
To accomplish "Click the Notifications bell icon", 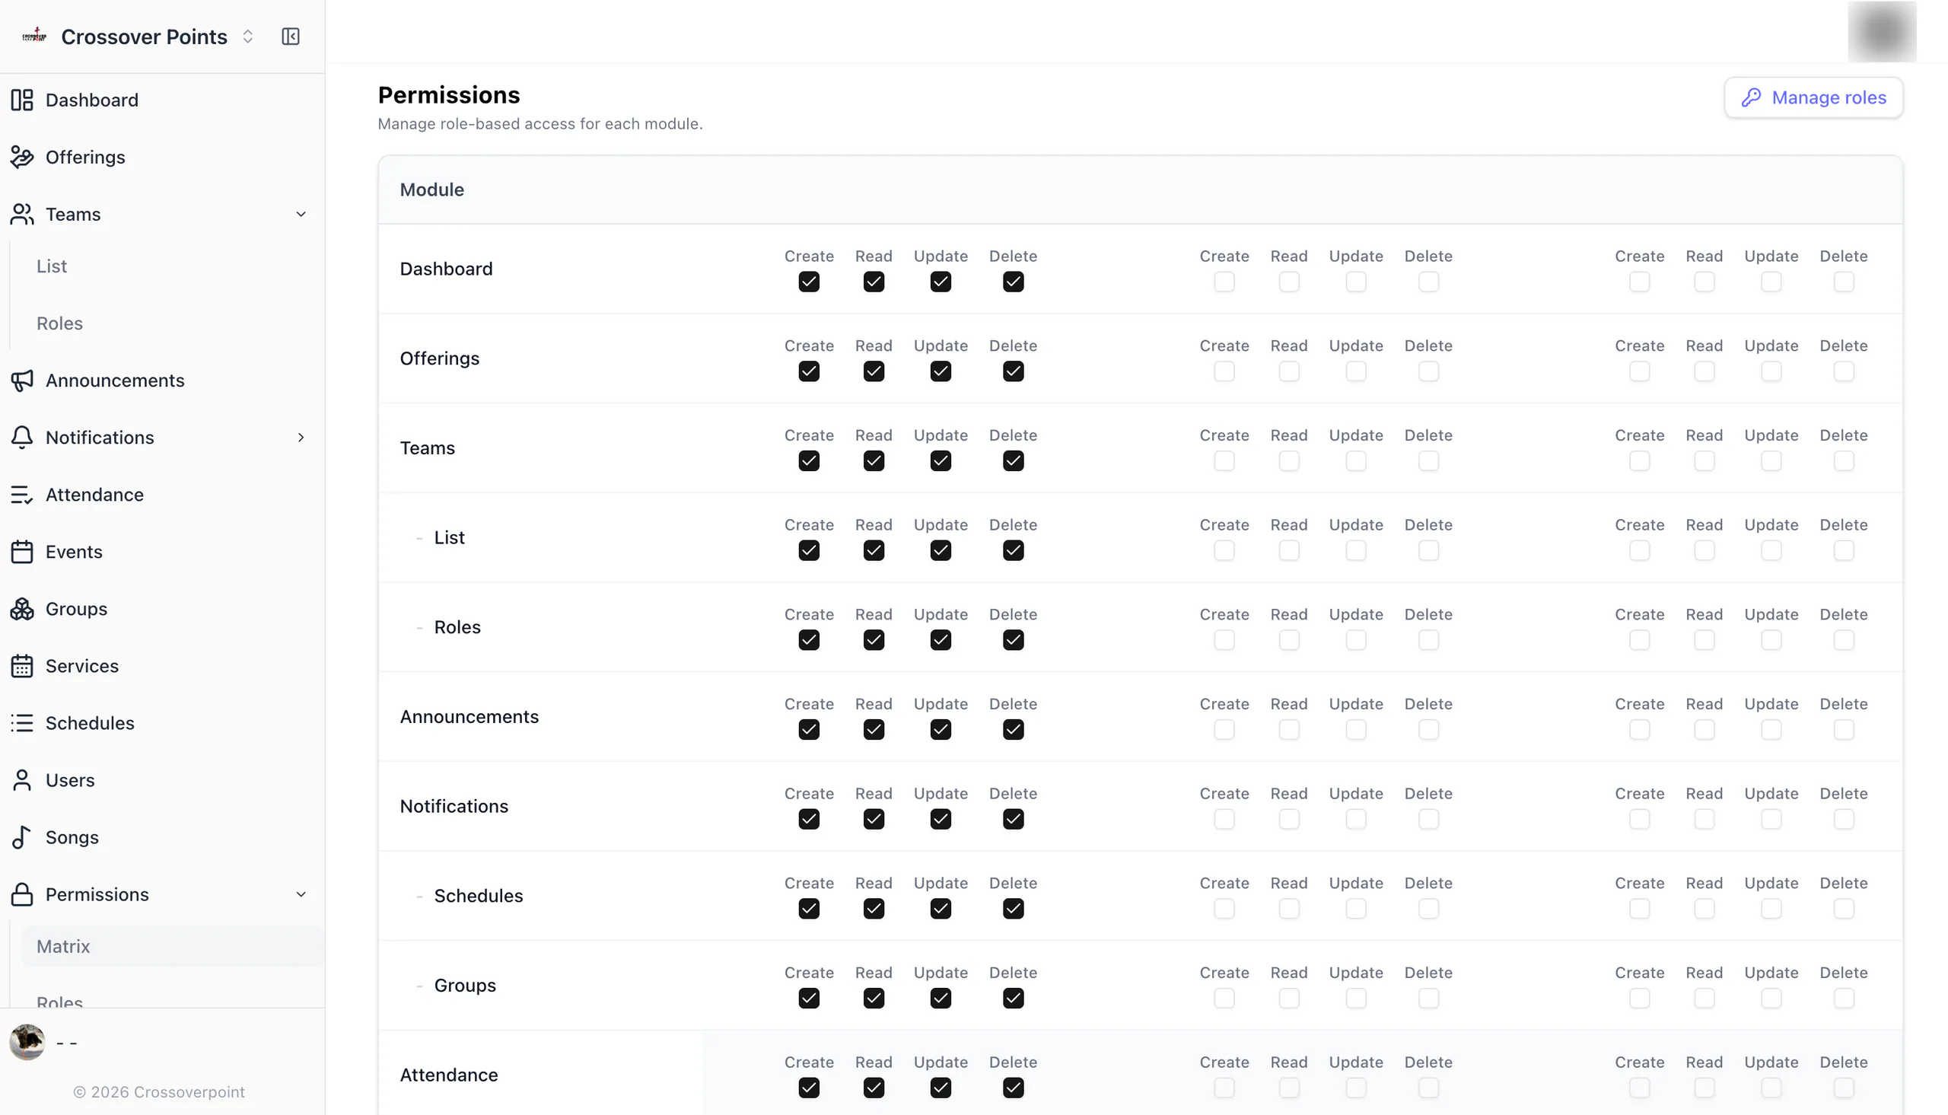I will (22, 438).
